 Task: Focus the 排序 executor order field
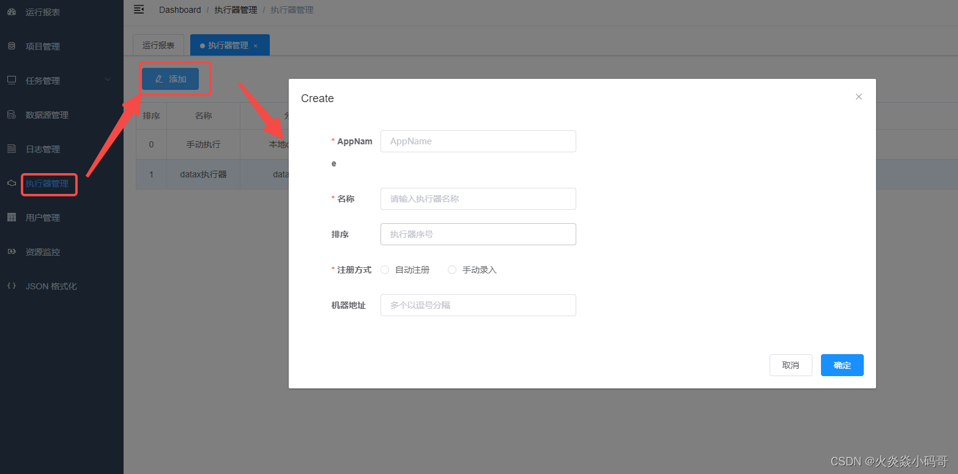click(x=478, y=234)
